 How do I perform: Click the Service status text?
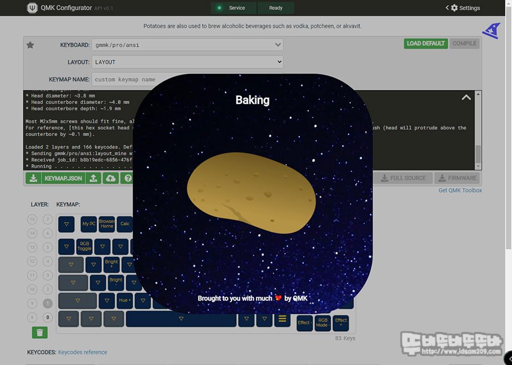coord(237,8)
